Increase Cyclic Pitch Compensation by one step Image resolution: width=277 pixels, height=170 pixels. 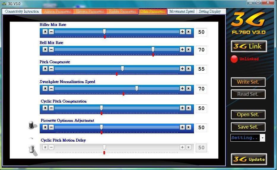pos(182,108)
